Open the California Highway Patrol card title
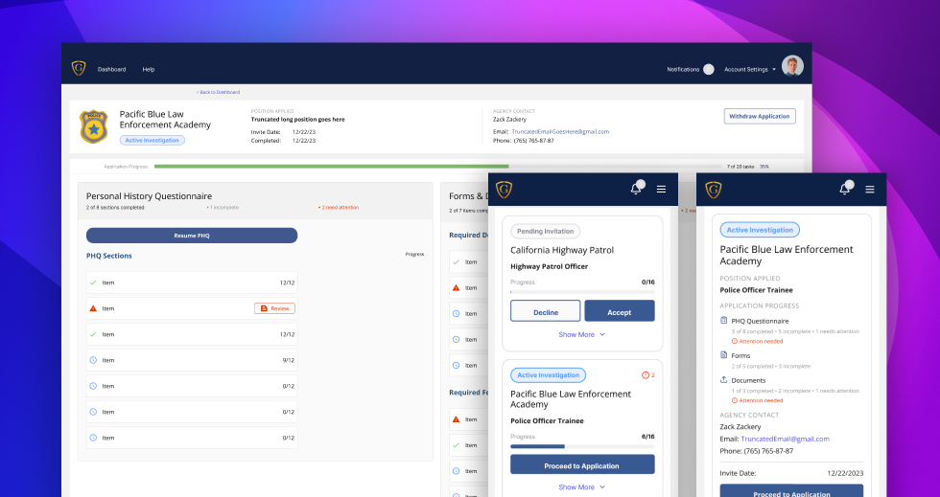Screen dimensions: 940x497 pyautogui.click(x=562, y=250)
